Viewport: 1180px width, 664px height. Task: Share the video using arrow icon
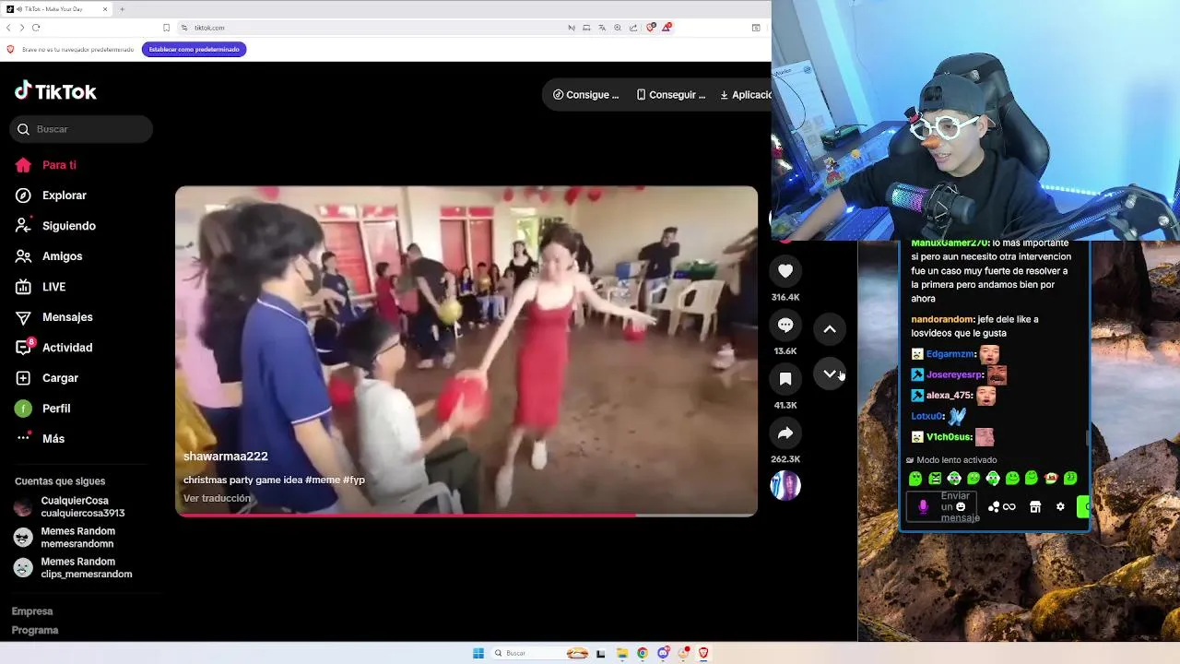(x=785, y=433)
